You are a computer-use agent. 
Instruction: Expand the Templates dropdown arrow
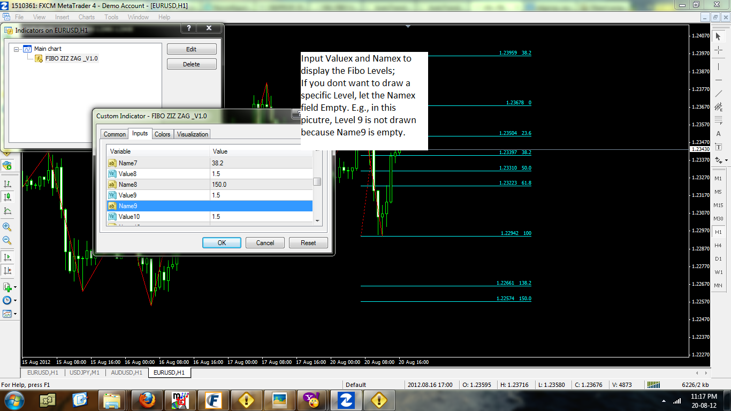(15, 314)
